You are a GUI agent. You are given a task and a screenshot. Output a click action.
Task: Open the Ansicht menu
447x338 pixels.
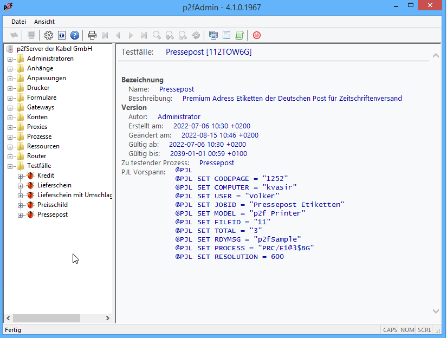[x=44, y=22]
